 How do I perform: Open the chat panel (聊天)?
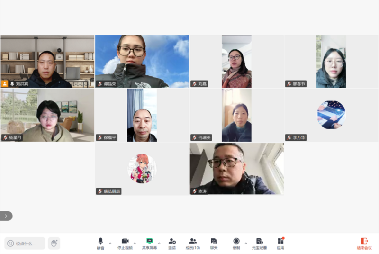tap(214, 244)
